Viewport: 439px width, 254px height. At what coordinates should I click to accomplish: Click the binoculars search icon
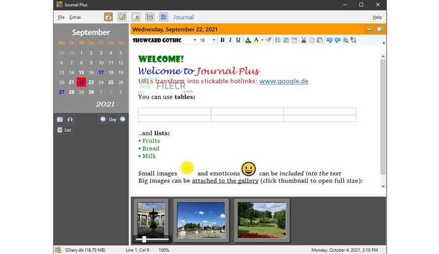click(x=70, y=120)
